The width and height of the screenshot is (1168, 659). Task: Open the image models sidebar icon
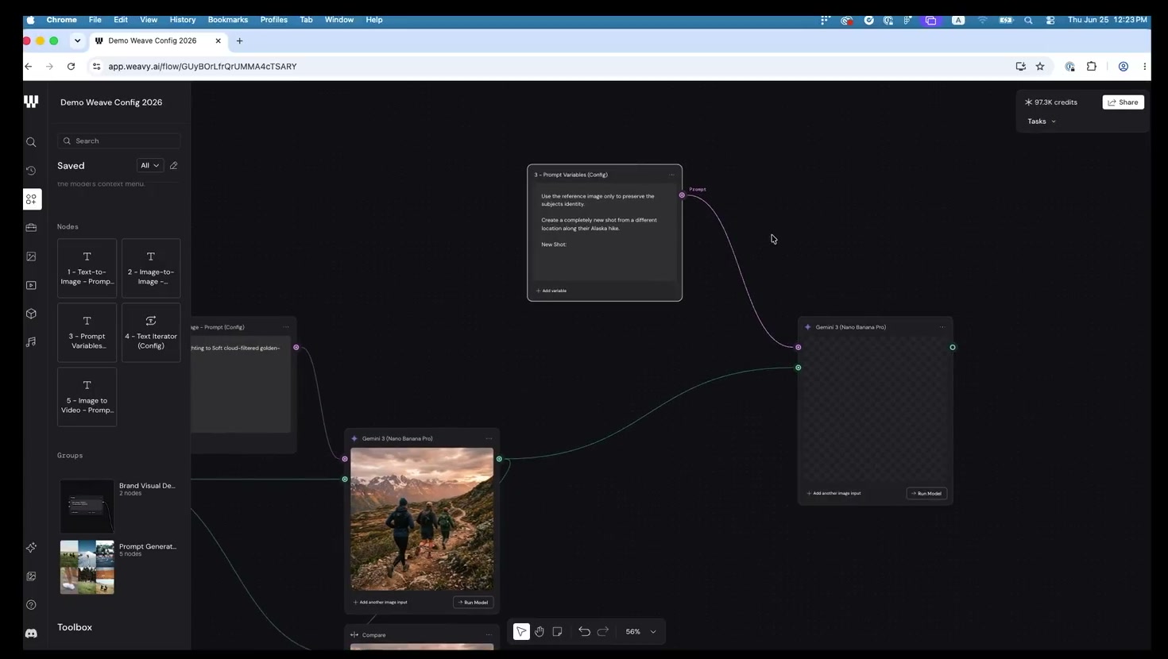click(31, 256)
